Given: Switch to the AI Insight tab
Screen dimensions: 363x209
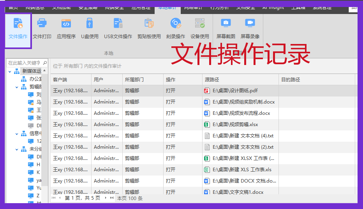Looking at the screenshot, I should pos(273,8).
